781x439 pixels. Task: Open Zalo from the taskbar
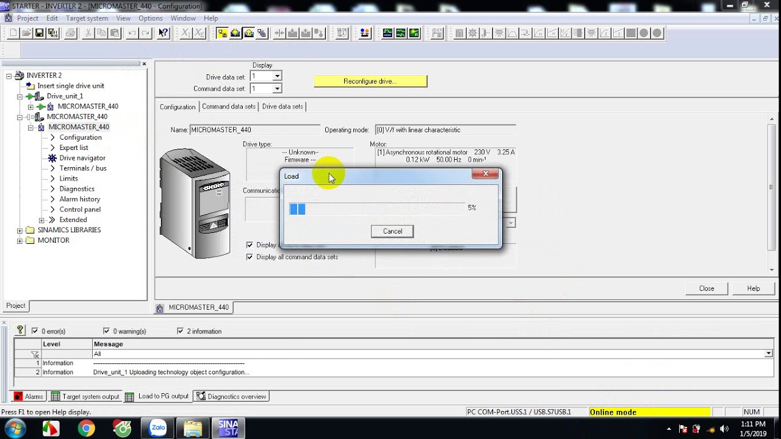[x=158, y=428]
